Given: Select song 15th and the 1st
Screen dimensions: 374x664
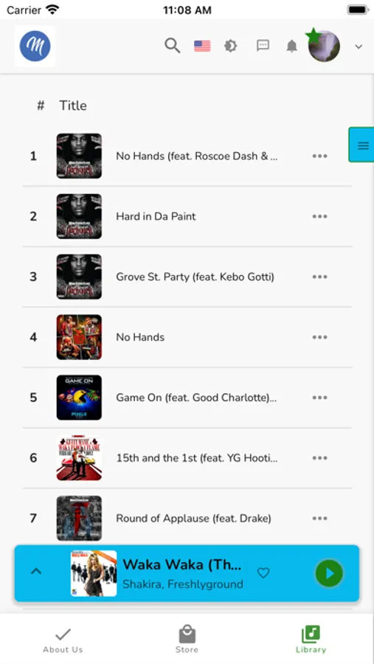Looking at the screenshot, I should [x=197, y=457].
